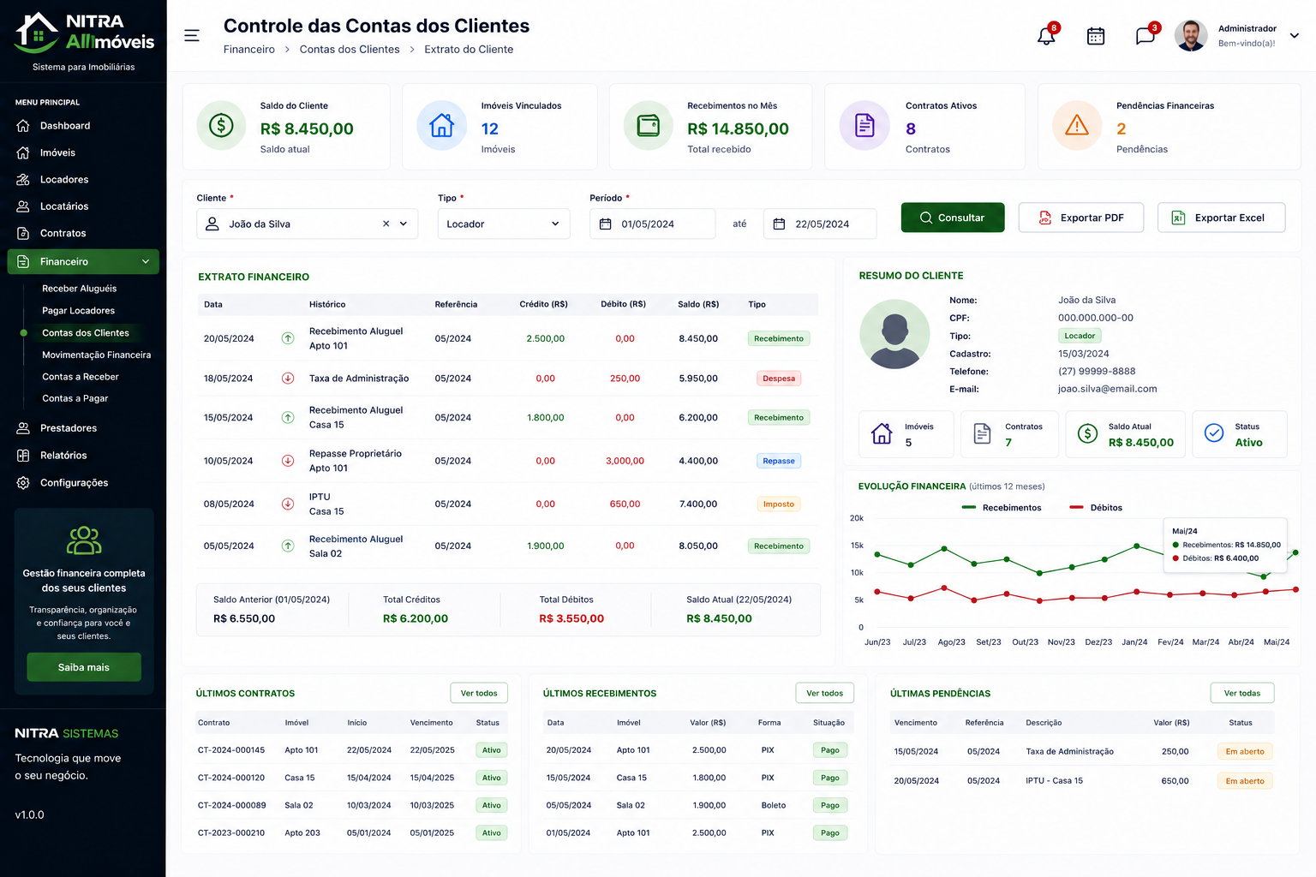Click the Imóveis Vinculados house icon
Image resolution: width=1316 pixels, height=877 pixels.
442,126
